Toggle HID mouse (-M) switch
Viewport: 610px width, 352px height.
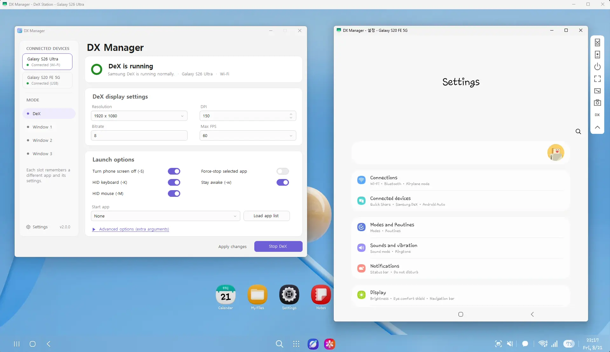click(174, 194)
